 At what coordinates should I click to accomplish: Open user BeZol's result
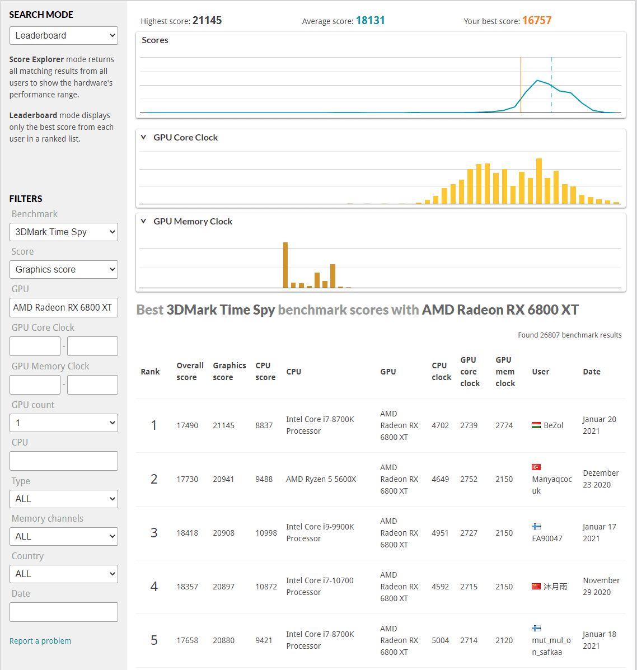tap(553, 425)
